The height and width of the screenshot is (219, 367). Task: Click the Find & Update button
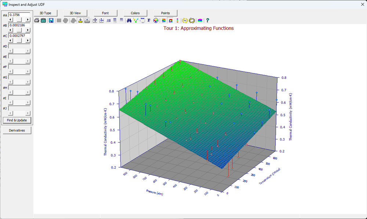coord(17,120)
